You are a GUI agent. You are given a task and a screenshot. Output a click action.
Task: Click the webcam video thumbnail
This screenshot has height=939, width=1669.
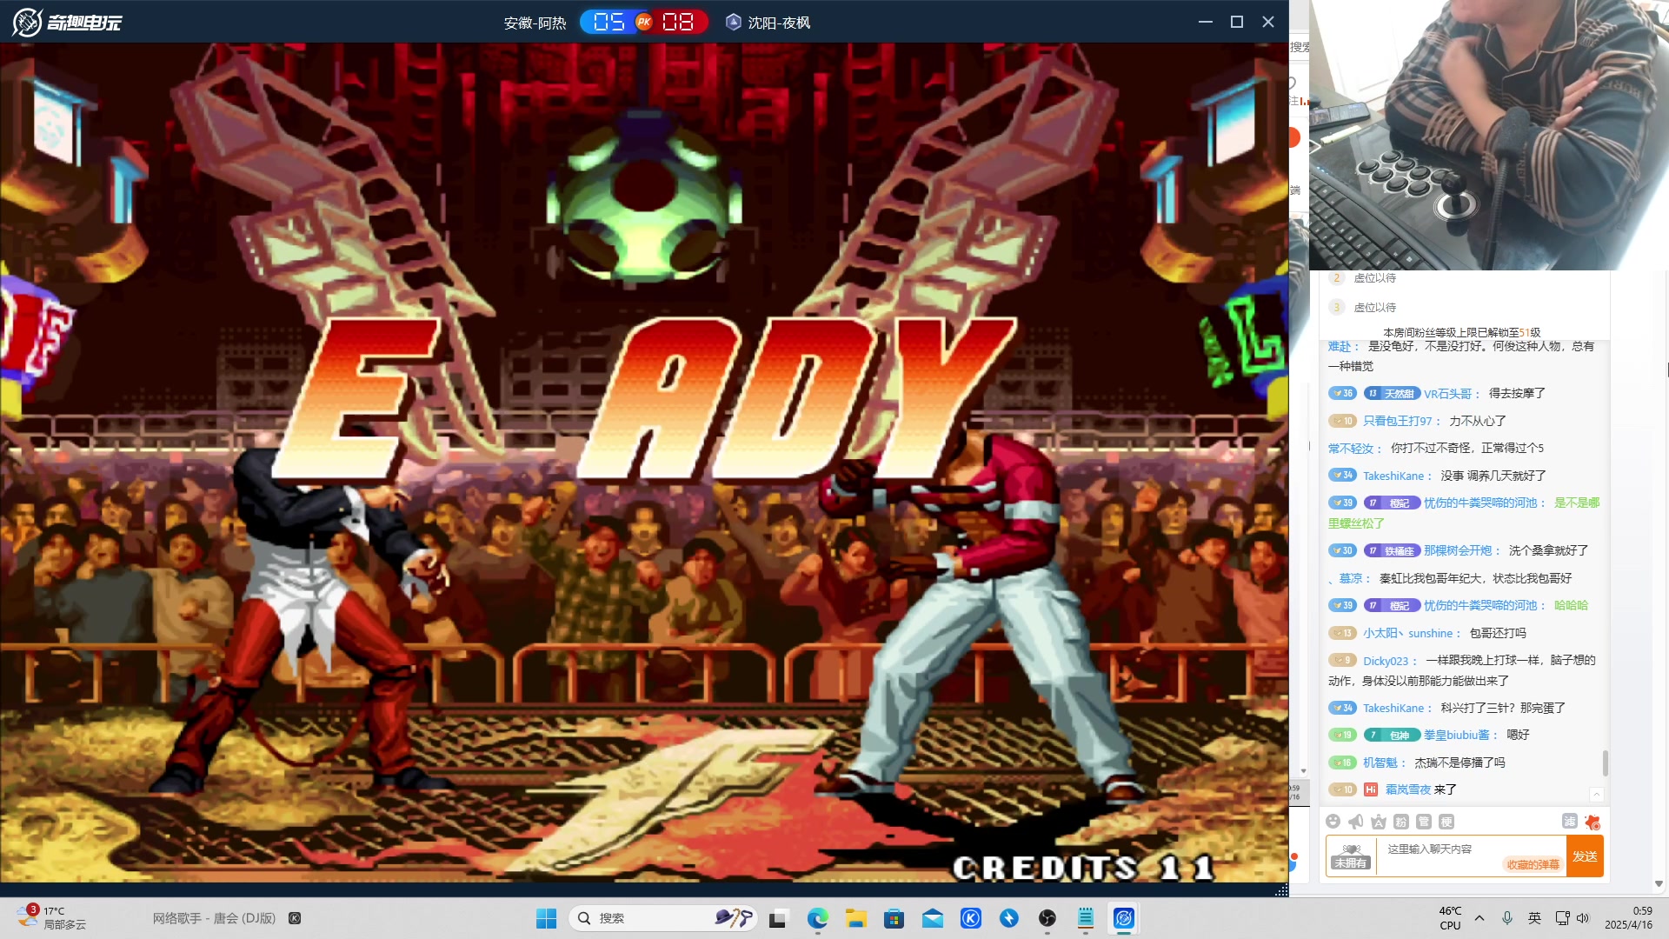1489,135
